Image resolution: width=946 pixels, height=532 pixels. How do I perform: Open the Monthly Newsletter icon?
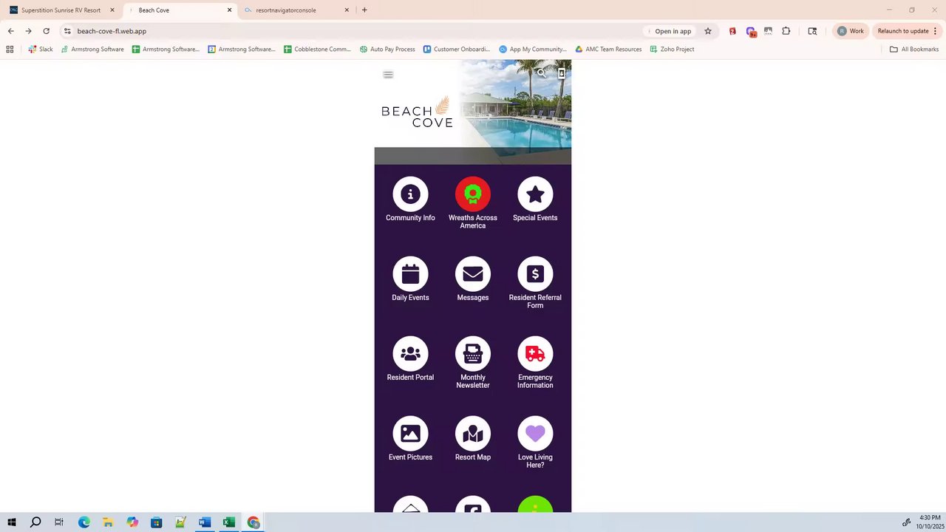(473, 354)
